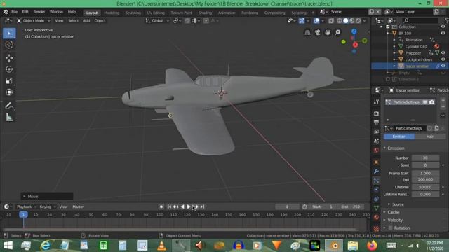This screenshot has height=252, width=449.
Task: Select the Select Box tool
Action: point(9,34)
